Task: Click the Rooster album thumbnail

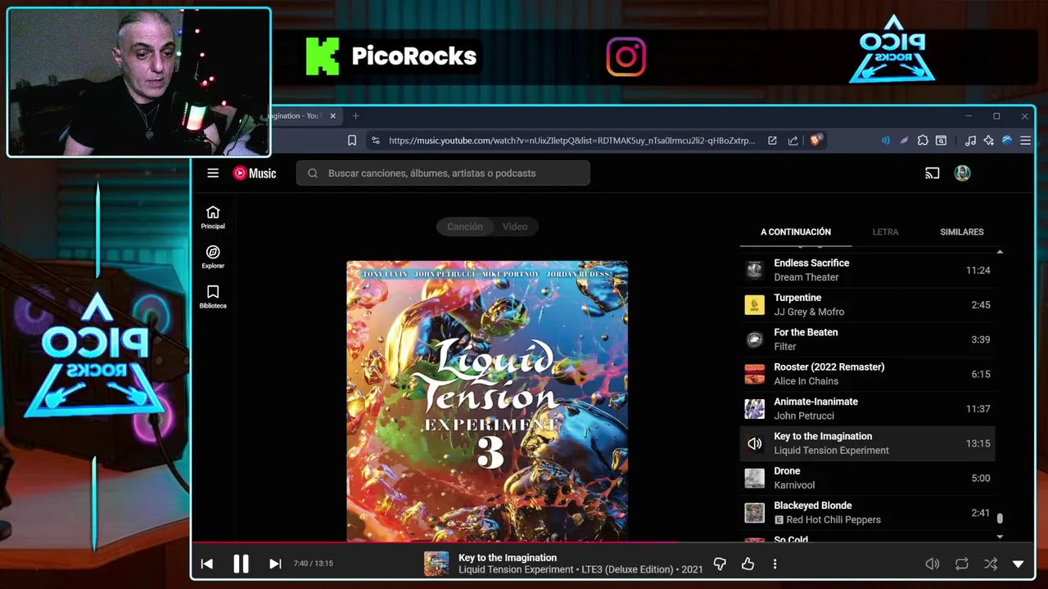Action: [x=754, y=374]
